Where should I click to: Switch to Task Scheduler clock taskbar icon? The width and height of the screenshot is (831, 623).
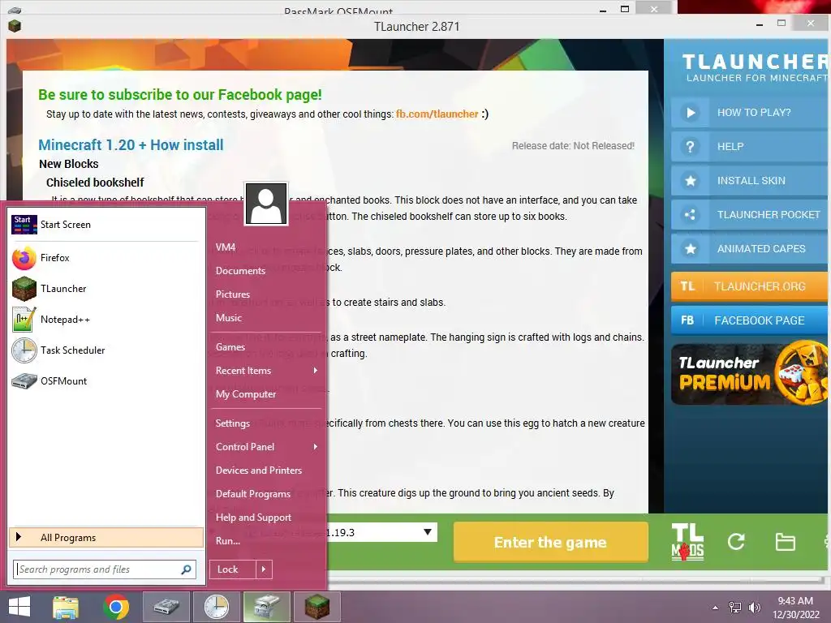tap(217, 607)
